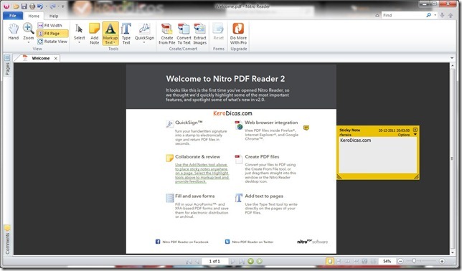The width and height of the screenshot is (462, 271).
Task: Select the Hand tool
Action: 14,32
